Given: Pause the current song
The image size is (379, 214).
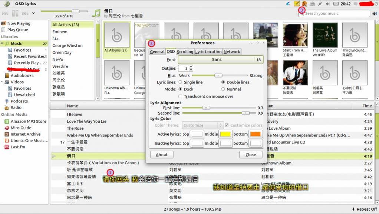Looking at the screenshot, I should coord(15,13).
